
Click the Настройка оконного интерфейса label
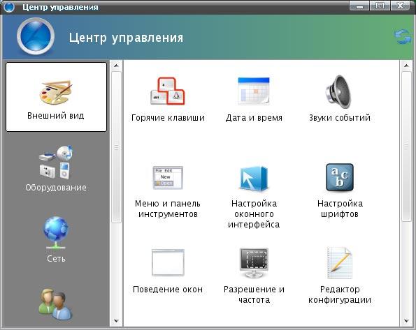click(x=254, y=214)
